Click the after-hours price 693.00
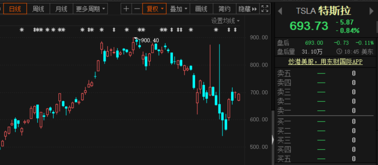The width and height of the screenshot is (378, 165). pos(314,43)
